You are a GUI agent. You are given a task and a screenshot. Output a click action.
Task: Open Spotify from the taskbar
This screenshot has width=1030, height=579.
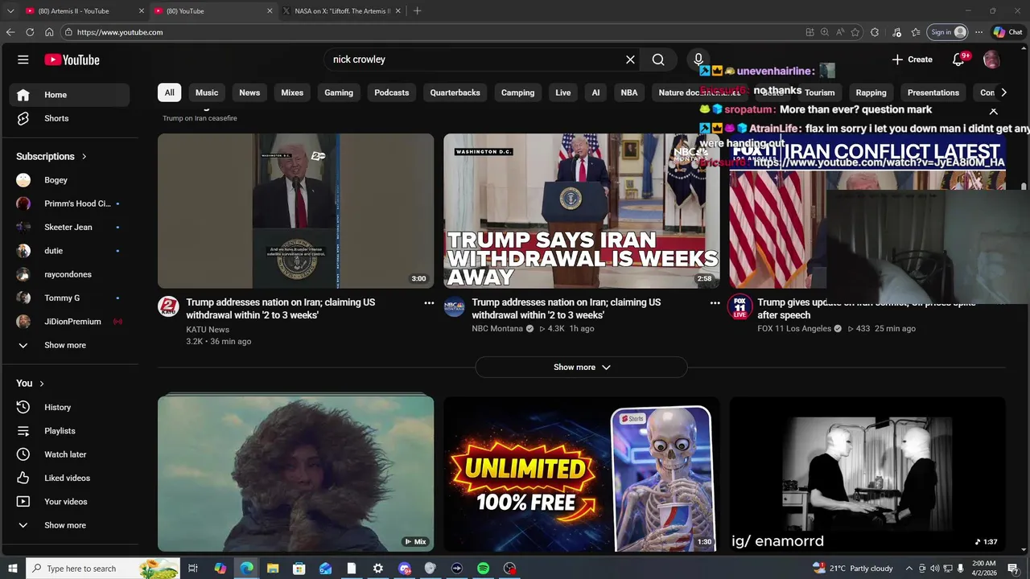click(x=483, y=569)
